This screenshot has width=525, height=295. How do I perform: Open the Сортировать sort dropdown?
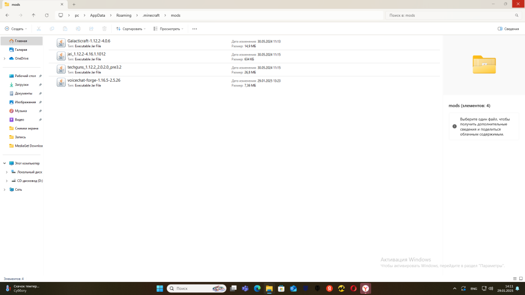(131, 29)
